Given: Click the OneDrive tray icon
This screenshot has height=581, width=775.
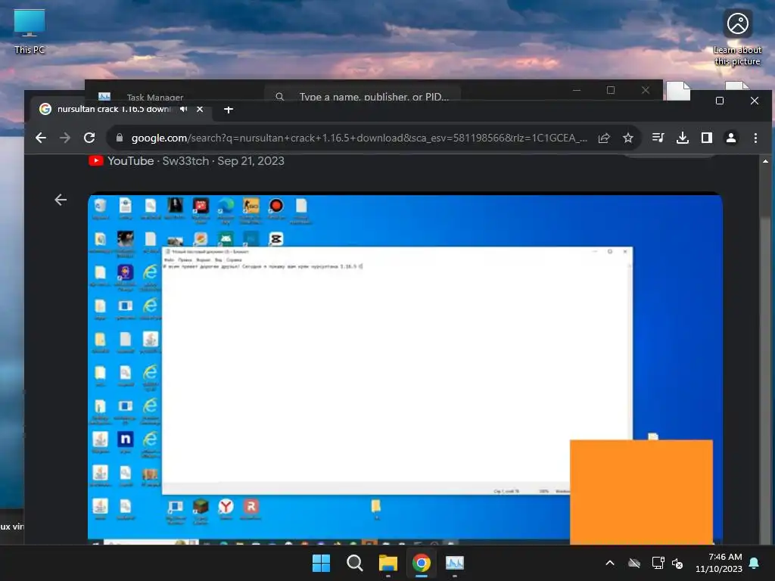Looking at the screenshot, I should click(x=634, y=563).
